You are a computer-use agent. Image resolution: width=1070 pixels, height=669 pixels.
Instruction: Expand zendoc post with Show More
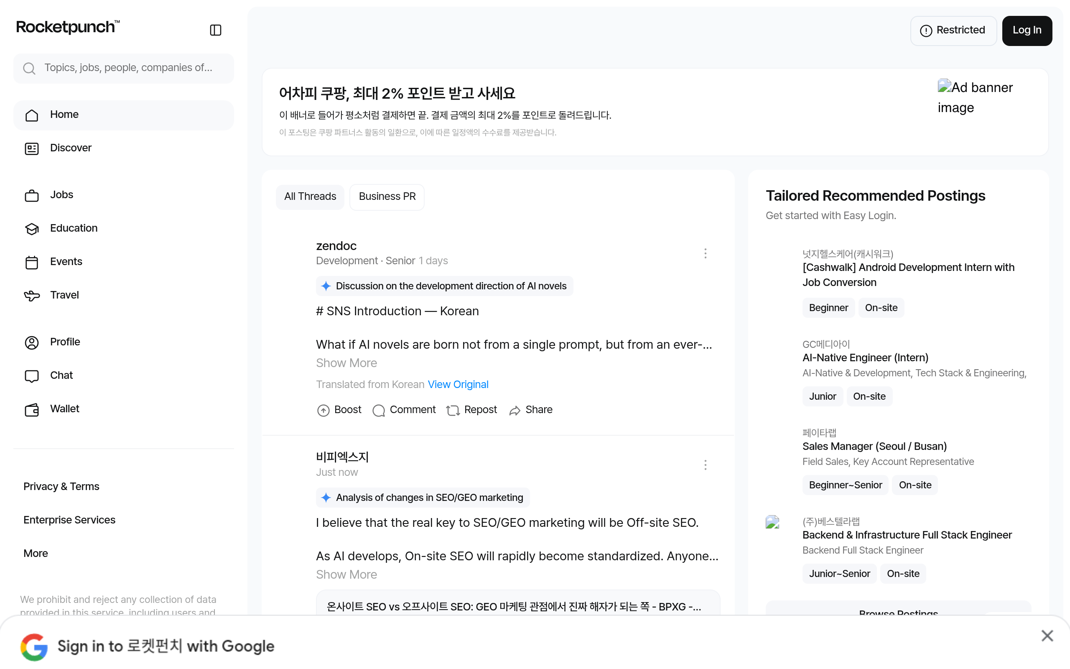point(346,363)
